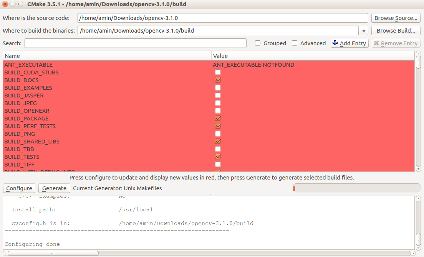Screen dimensions: 424x257
Task: Click the build binaries path field
Action: click(218, 31)
